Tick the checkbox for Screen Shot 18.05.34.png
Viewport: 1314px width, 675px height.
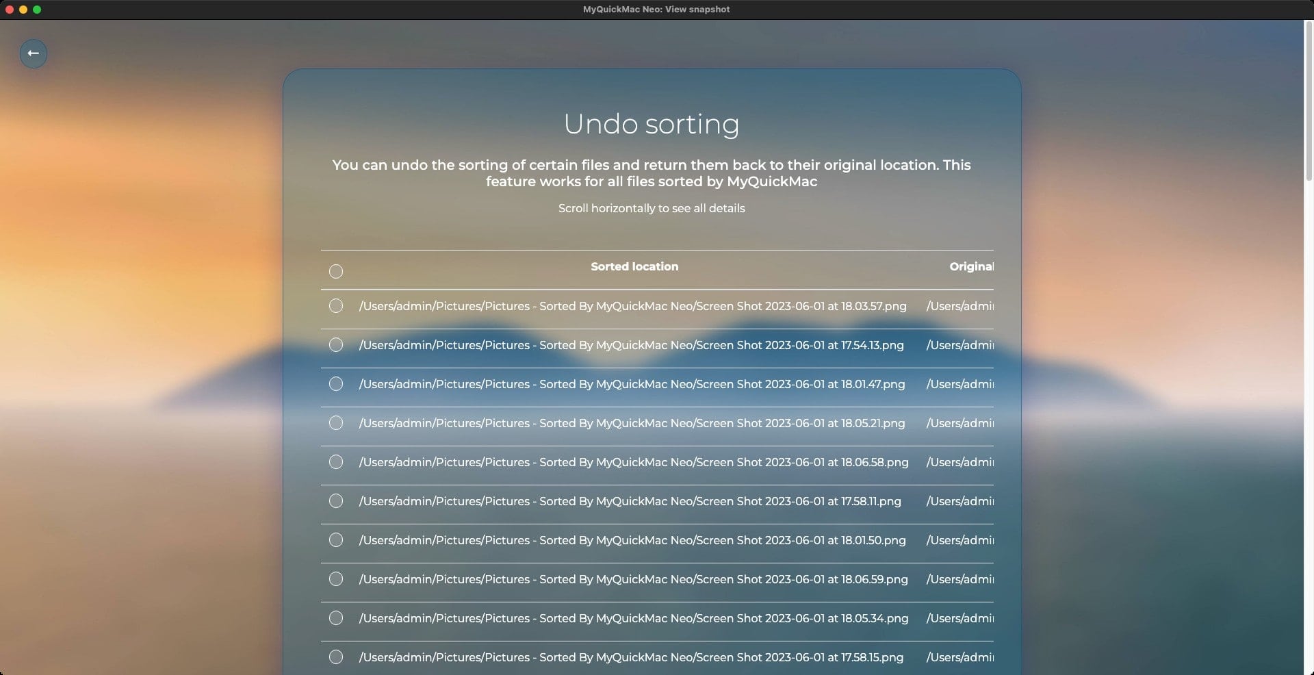336,618
